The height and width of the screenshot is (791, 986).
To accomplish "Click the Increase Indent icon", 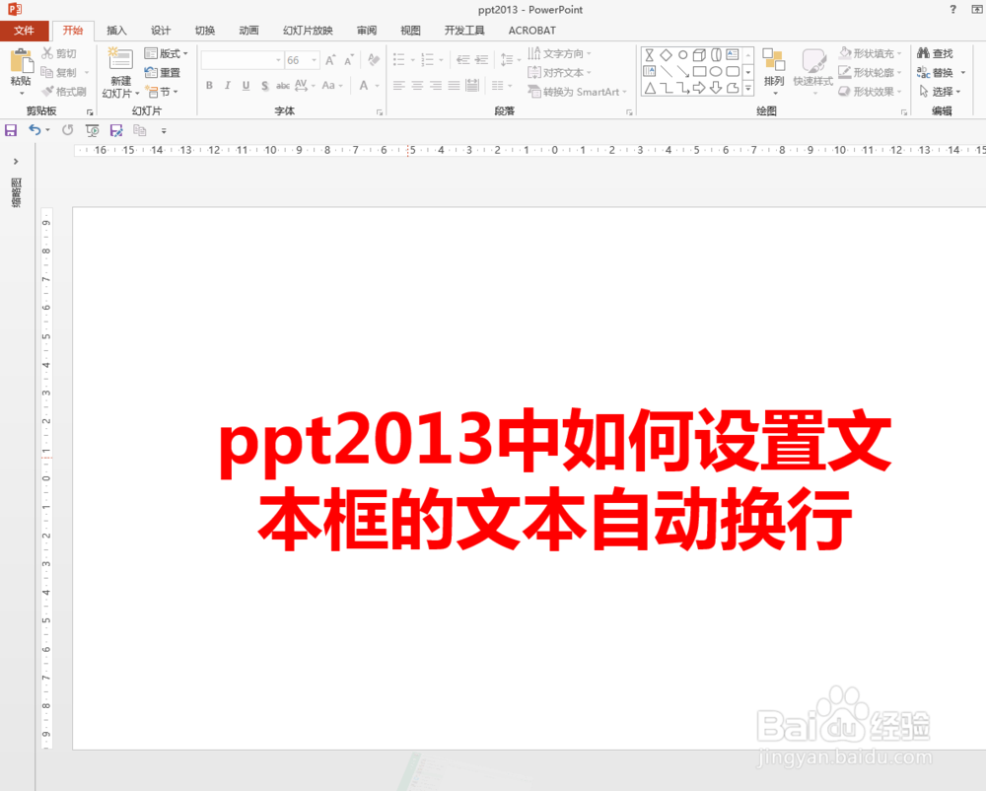I will [x=482, y=60].
